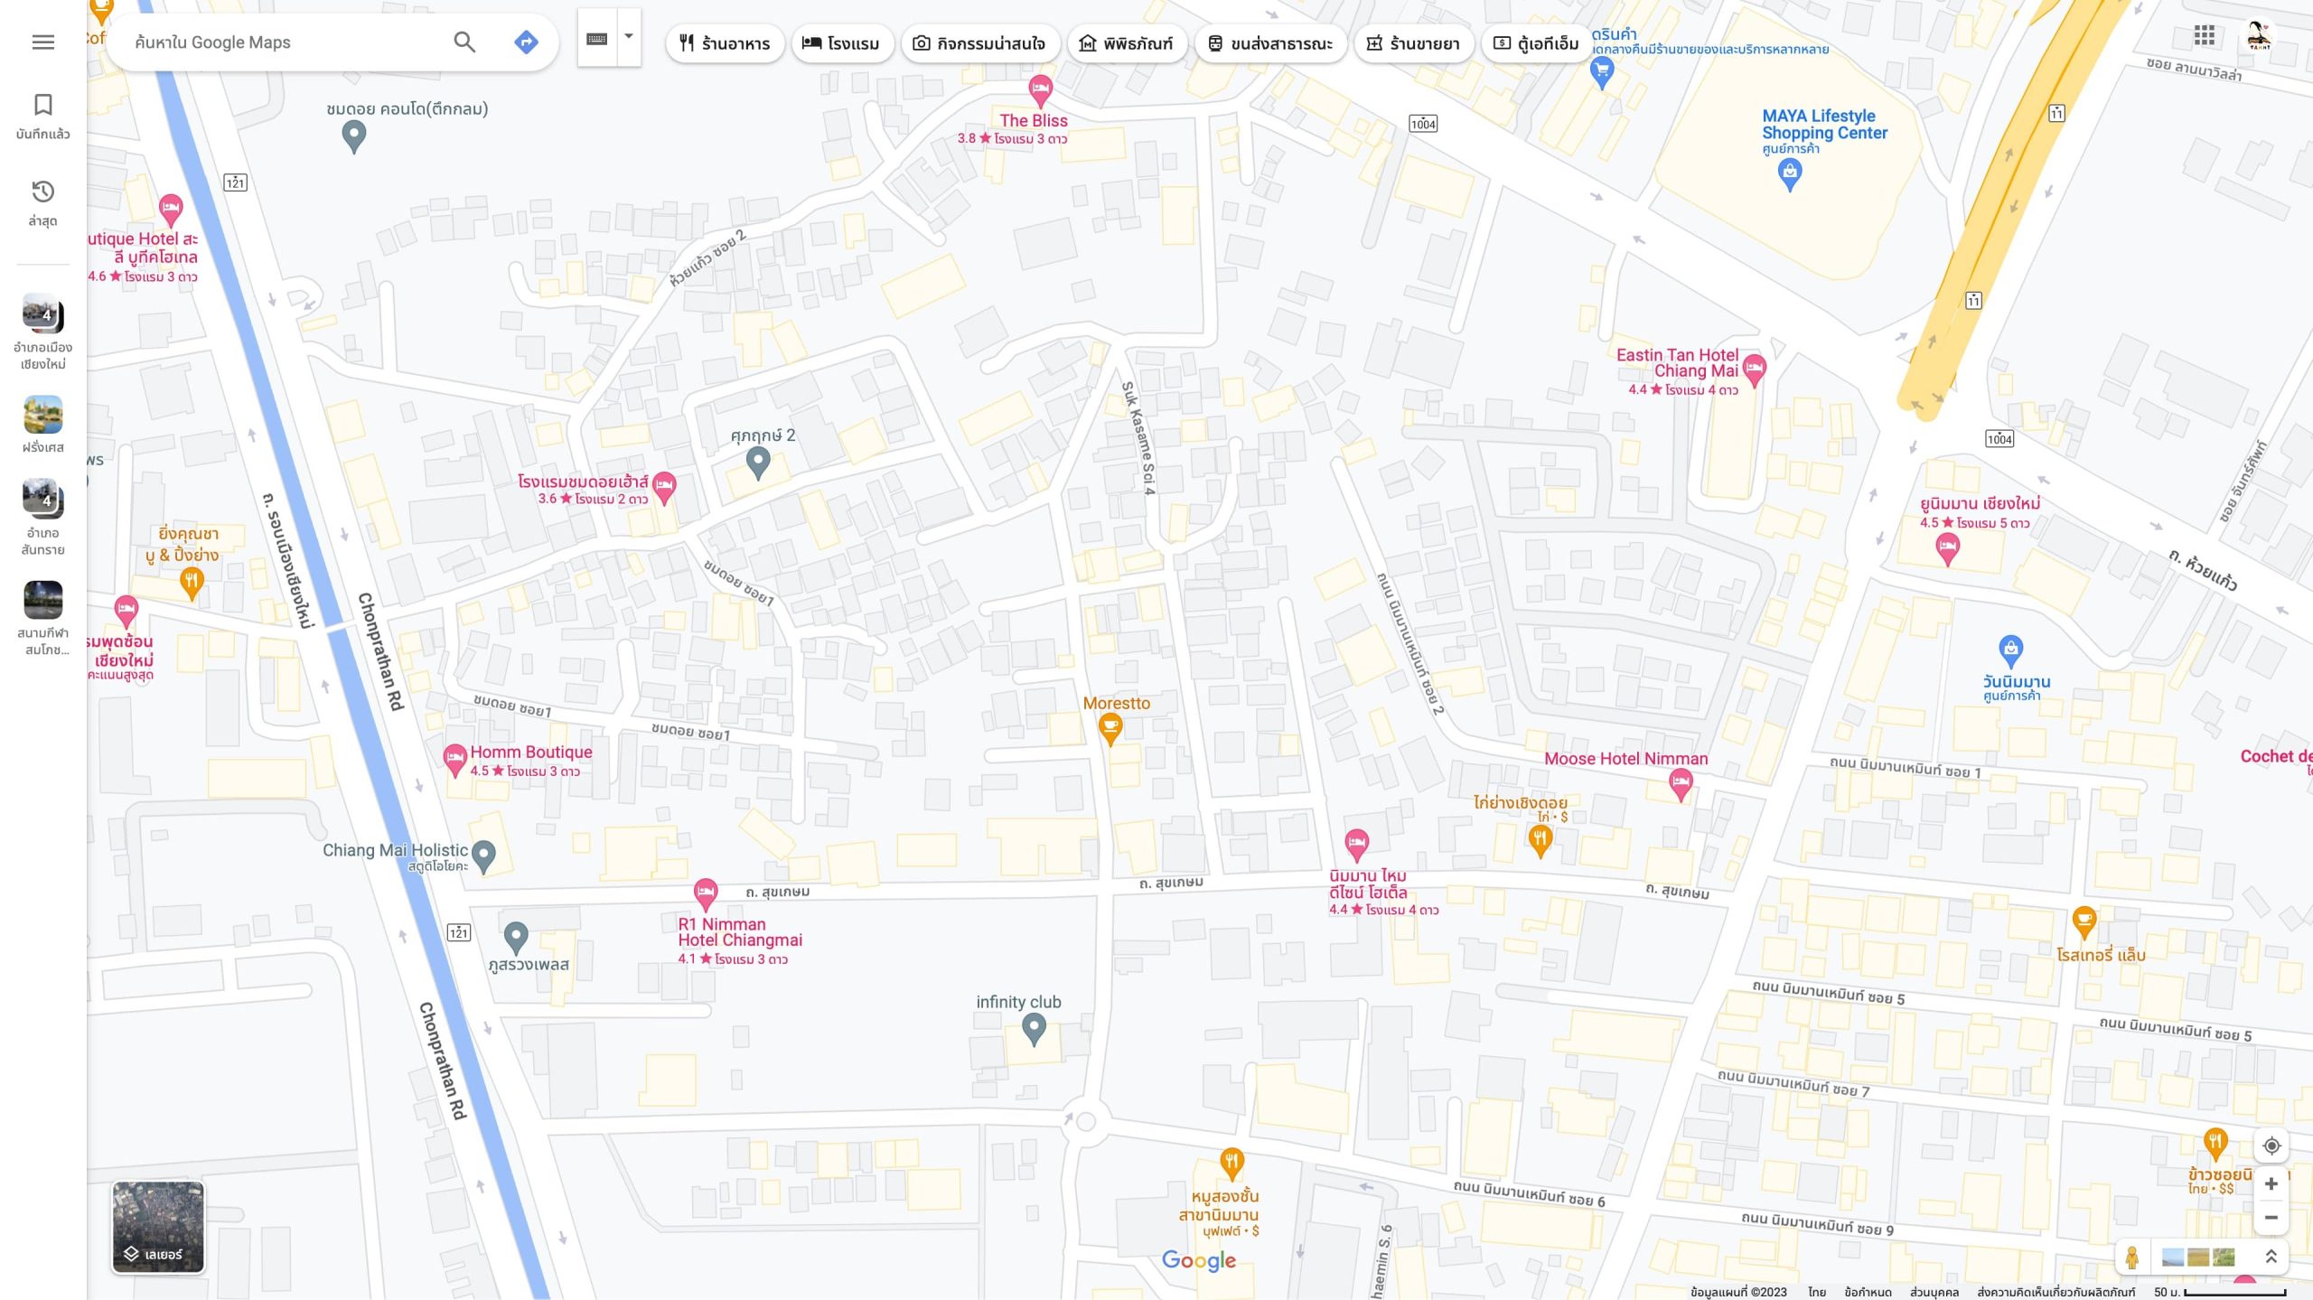Toggle the on-screen keyboard input tool

coord(596,39)
